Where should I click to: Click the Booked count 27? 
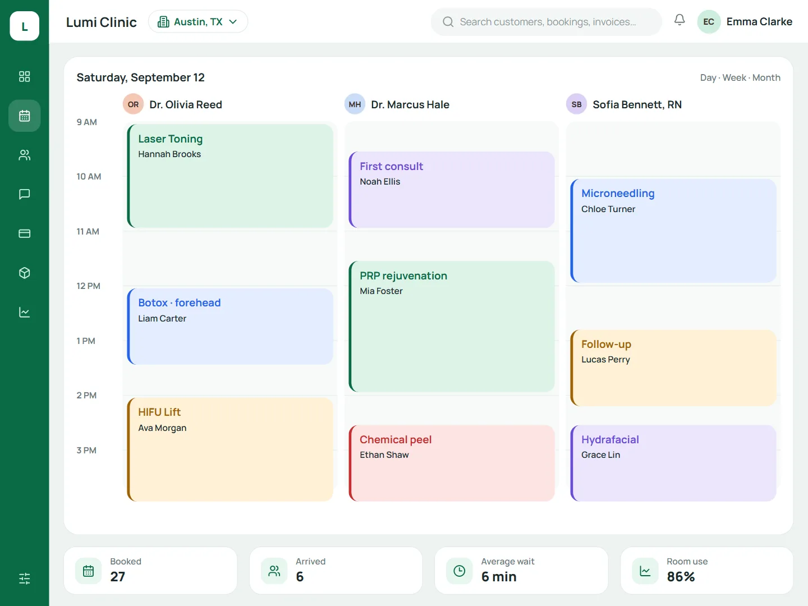[x=118, y=577]
